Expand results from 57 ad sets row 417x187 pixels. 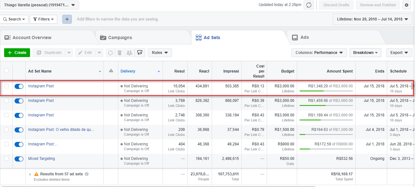pyautogui.click(x=30, y=174)
